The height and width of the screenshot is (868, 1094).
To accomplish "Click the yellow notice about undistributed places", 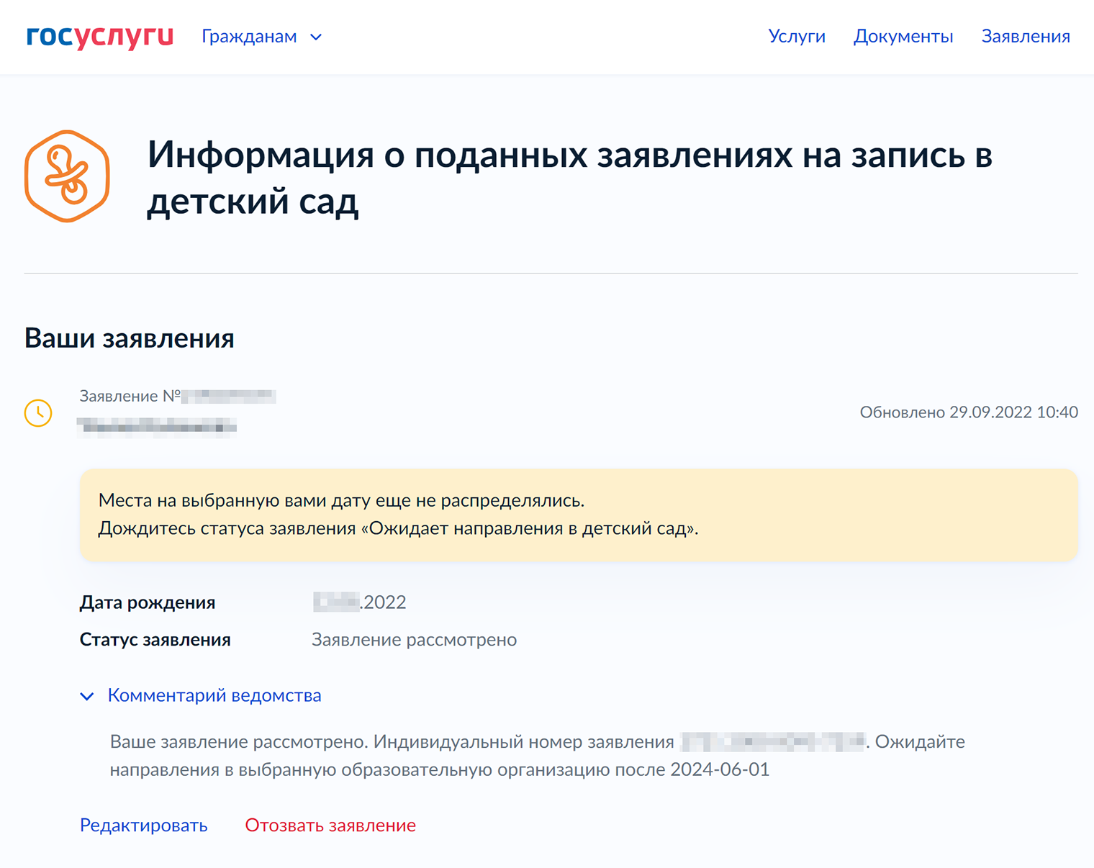I will (x=579, y=515).
